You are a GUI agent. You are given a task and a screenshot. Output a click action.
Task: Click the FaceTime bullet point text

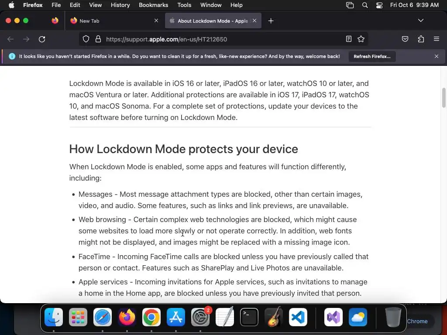coord(223,262)
